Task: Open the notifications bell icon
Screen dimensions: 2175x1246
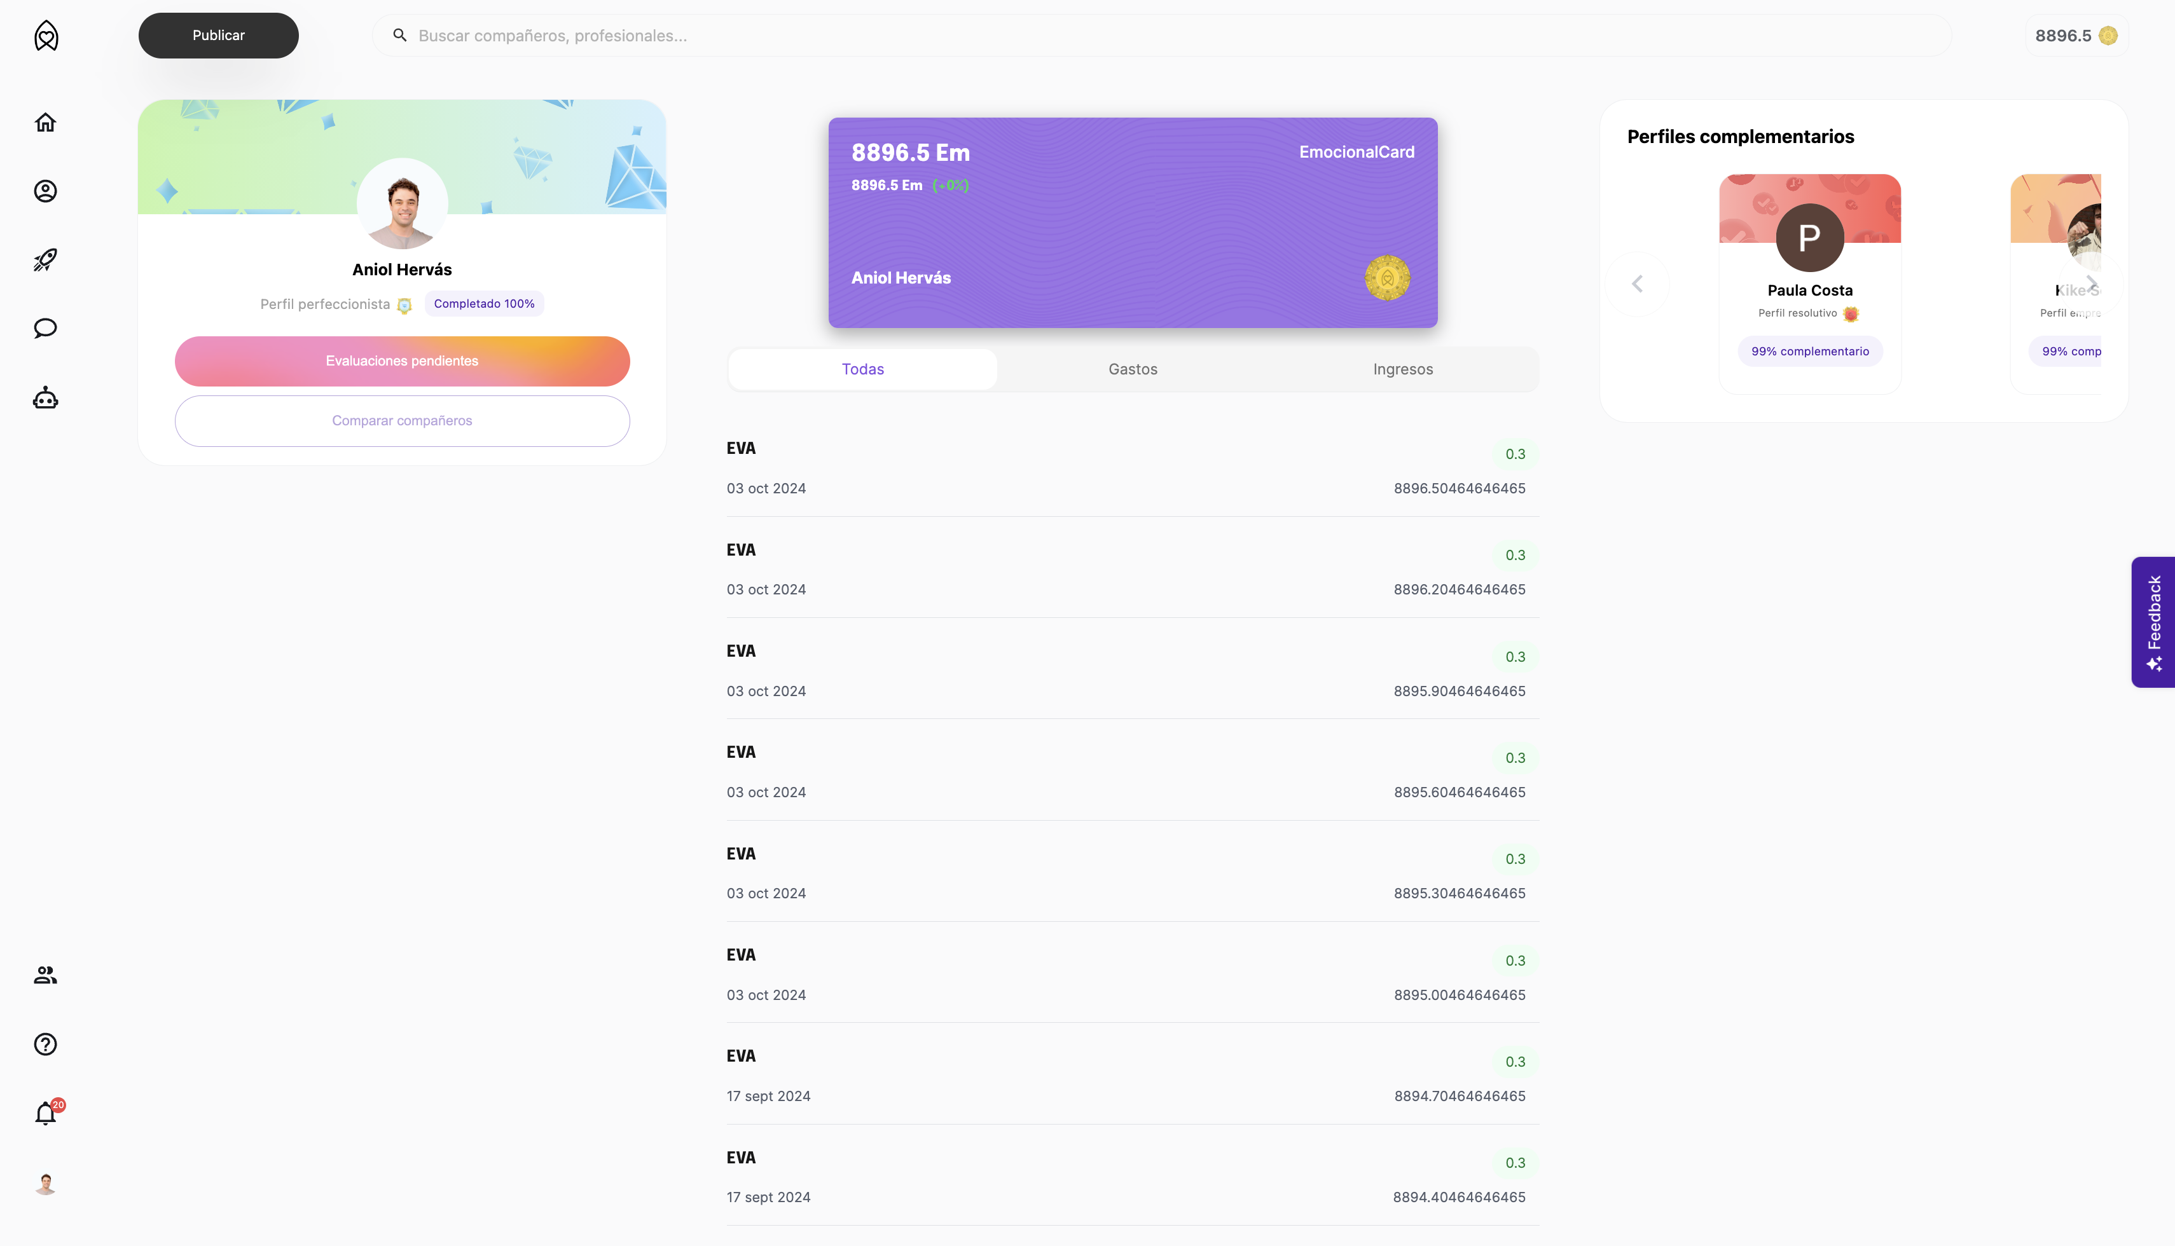Action: pos(45,1113)
